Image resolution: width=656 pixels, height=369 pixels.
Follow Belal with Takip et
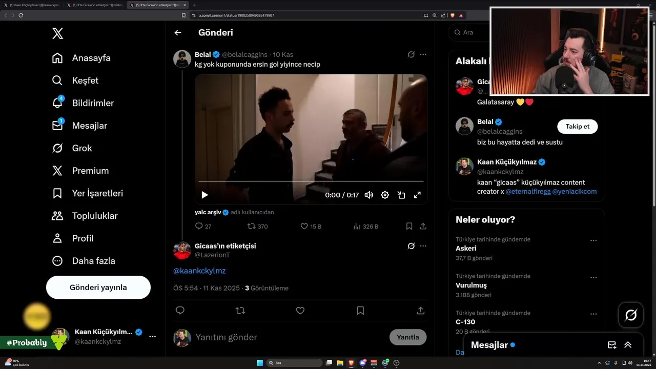[x=578, y=127]
